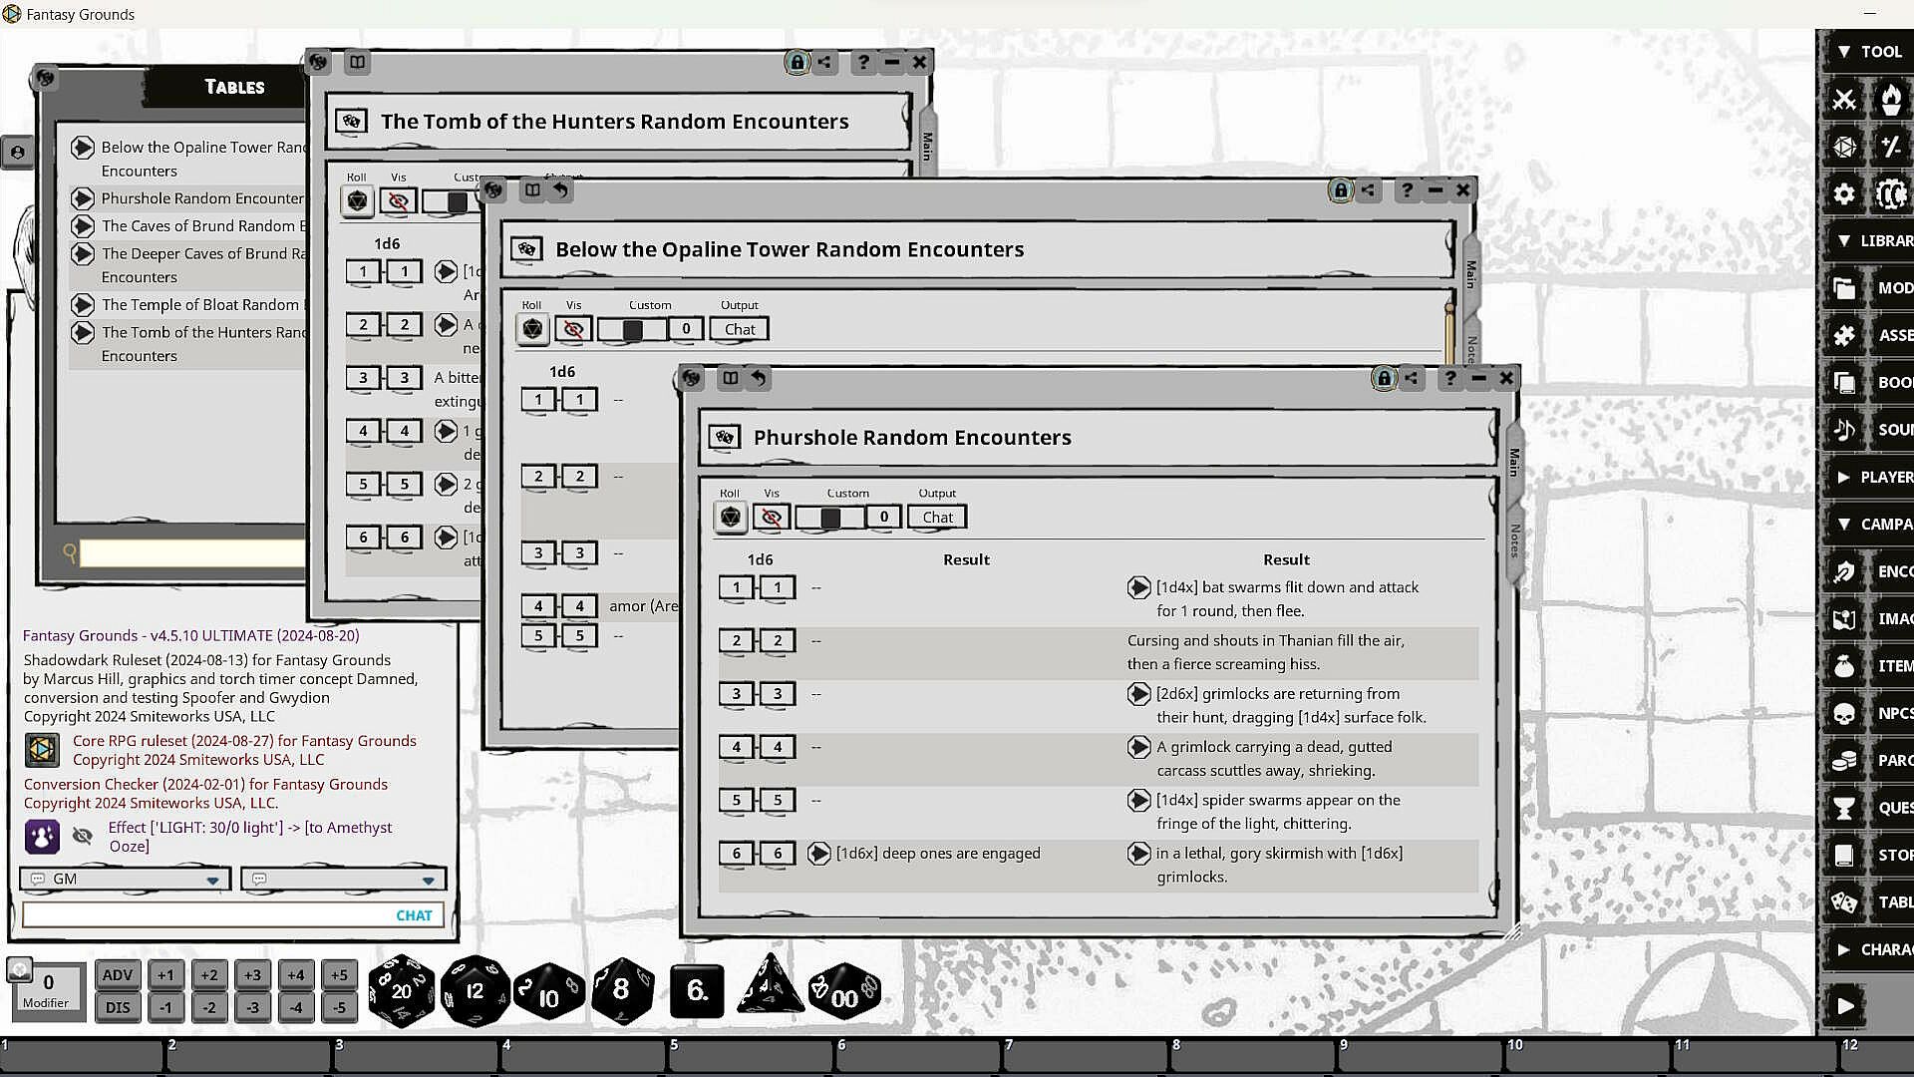Click lock icon on Phurshole window
The height and width of the screenshot is (1077, 1914).
coord(1383,378)
